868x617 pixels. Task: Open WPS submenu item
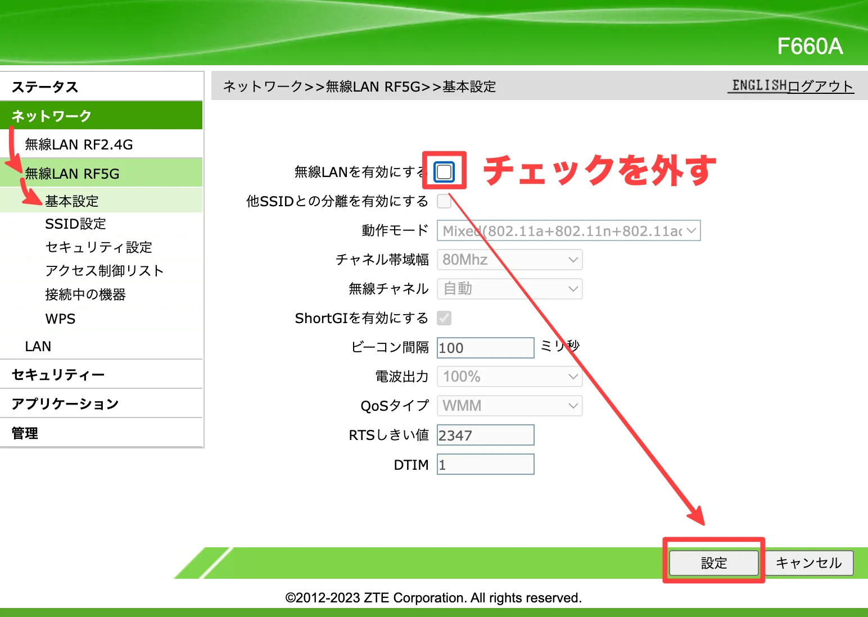60,319
